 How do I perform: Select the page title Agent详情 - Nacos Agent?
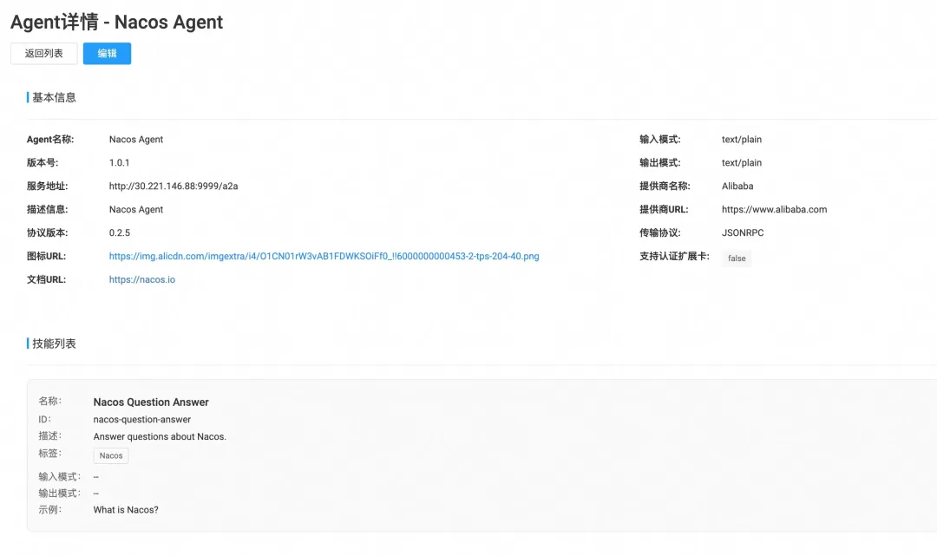click(116, 22)
